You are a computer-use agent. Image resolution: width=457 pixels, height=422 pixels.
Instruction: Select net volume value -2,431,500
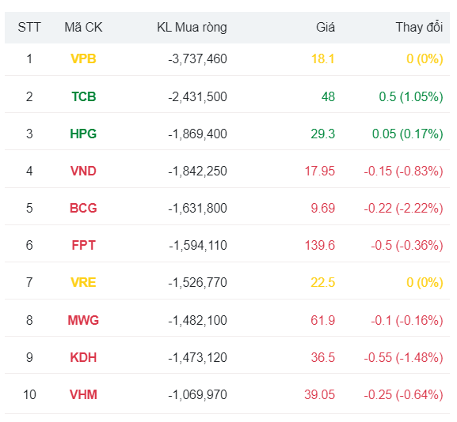(x=197, y=96)
